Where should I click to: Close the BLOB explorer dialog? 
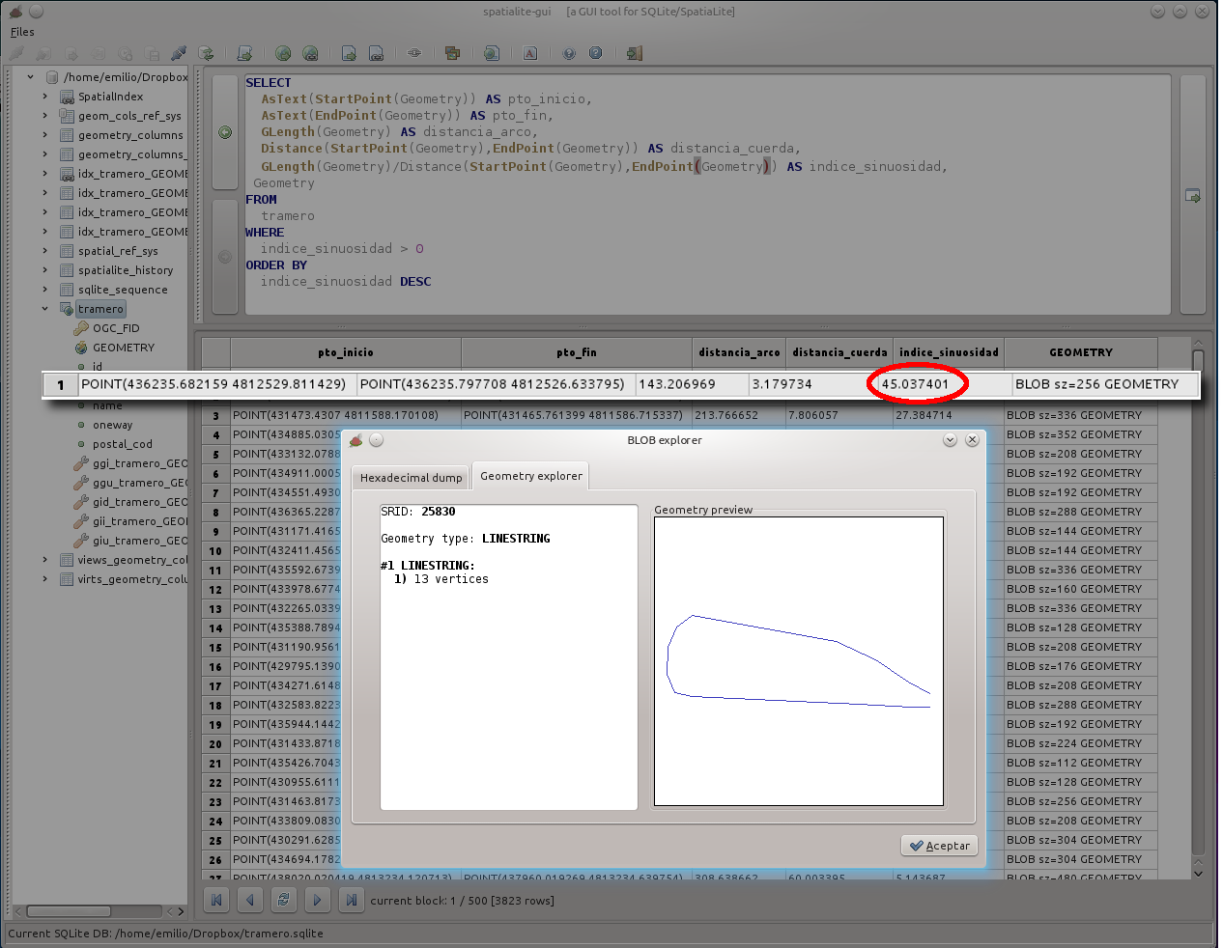(973, 440)
